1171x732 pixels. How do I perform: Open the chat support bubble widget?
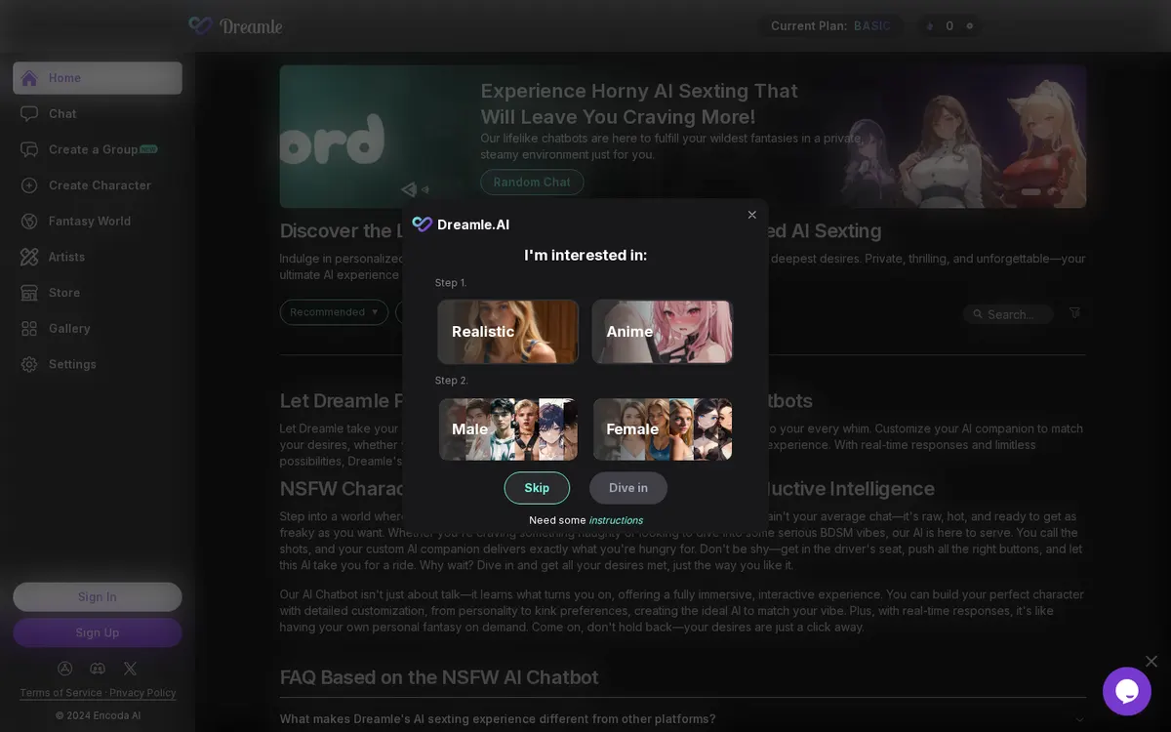coord(1126,691)
